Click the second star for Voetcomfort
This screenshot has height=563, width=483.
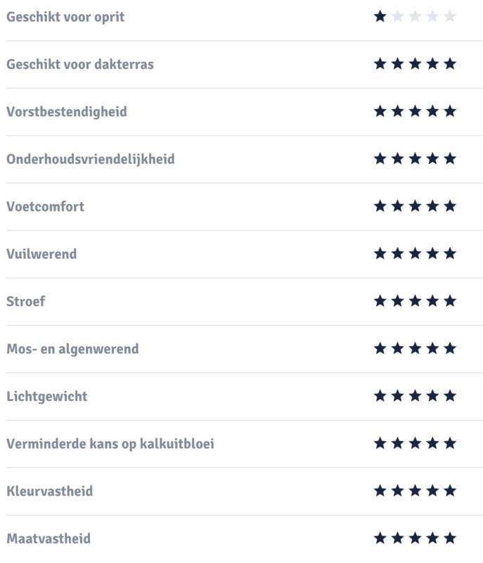pos(397,206)
